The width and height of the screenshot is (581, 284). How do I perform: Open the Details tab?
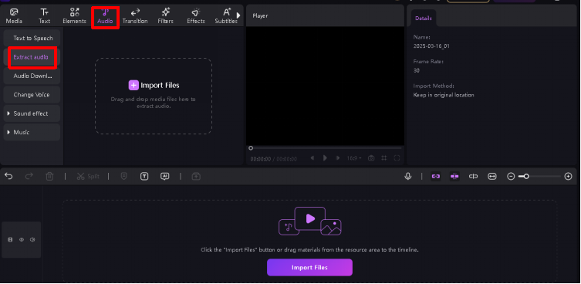point(423,19)
